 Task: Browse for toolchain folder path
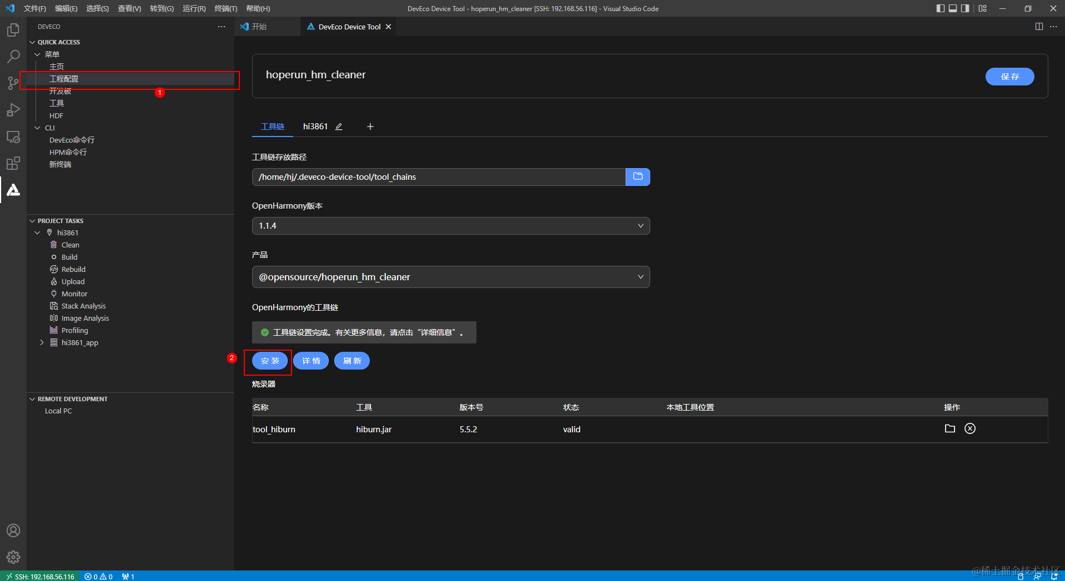pyautogui.click(x=637, y=176)
